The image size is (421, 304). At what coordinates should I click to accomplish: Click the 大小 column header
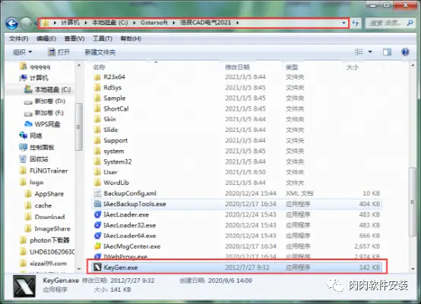point(353,67)
